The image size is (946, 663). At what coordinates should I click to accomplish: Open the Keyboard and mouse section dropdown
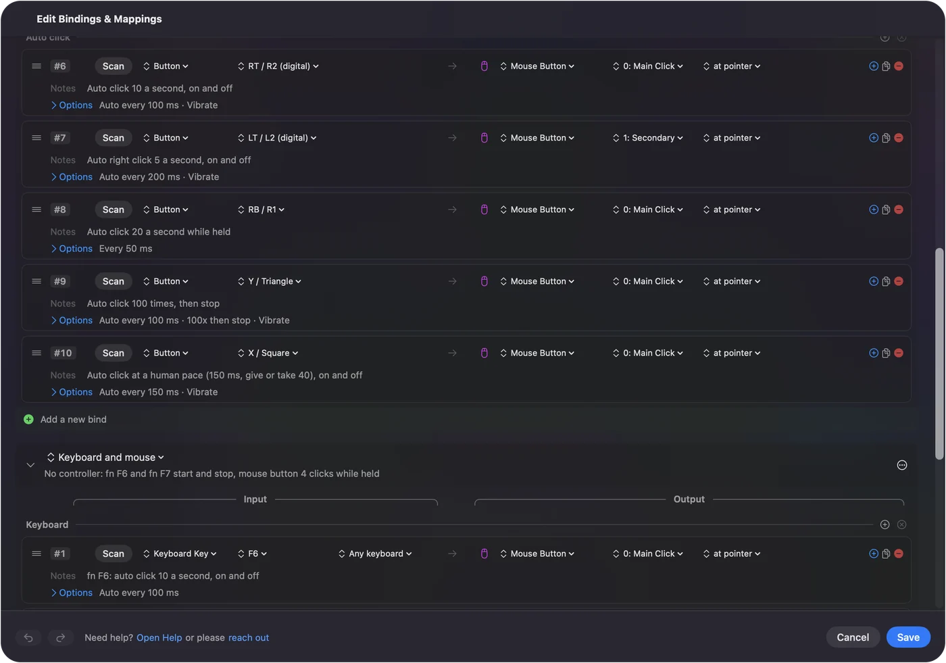point(105,458)
